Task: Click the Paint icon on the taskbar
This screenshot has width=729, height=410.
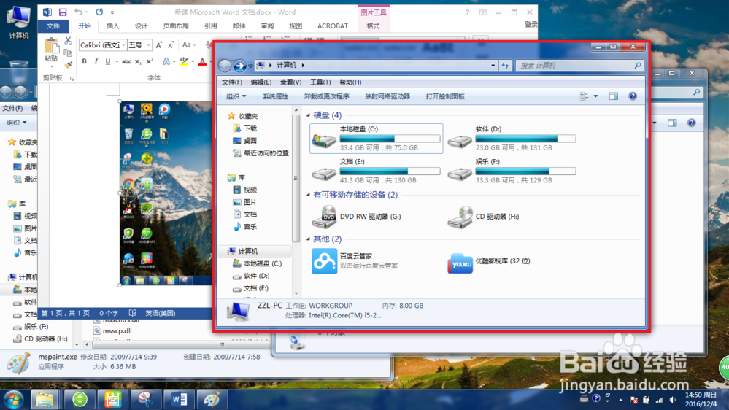Action: [x=212, y=399]
